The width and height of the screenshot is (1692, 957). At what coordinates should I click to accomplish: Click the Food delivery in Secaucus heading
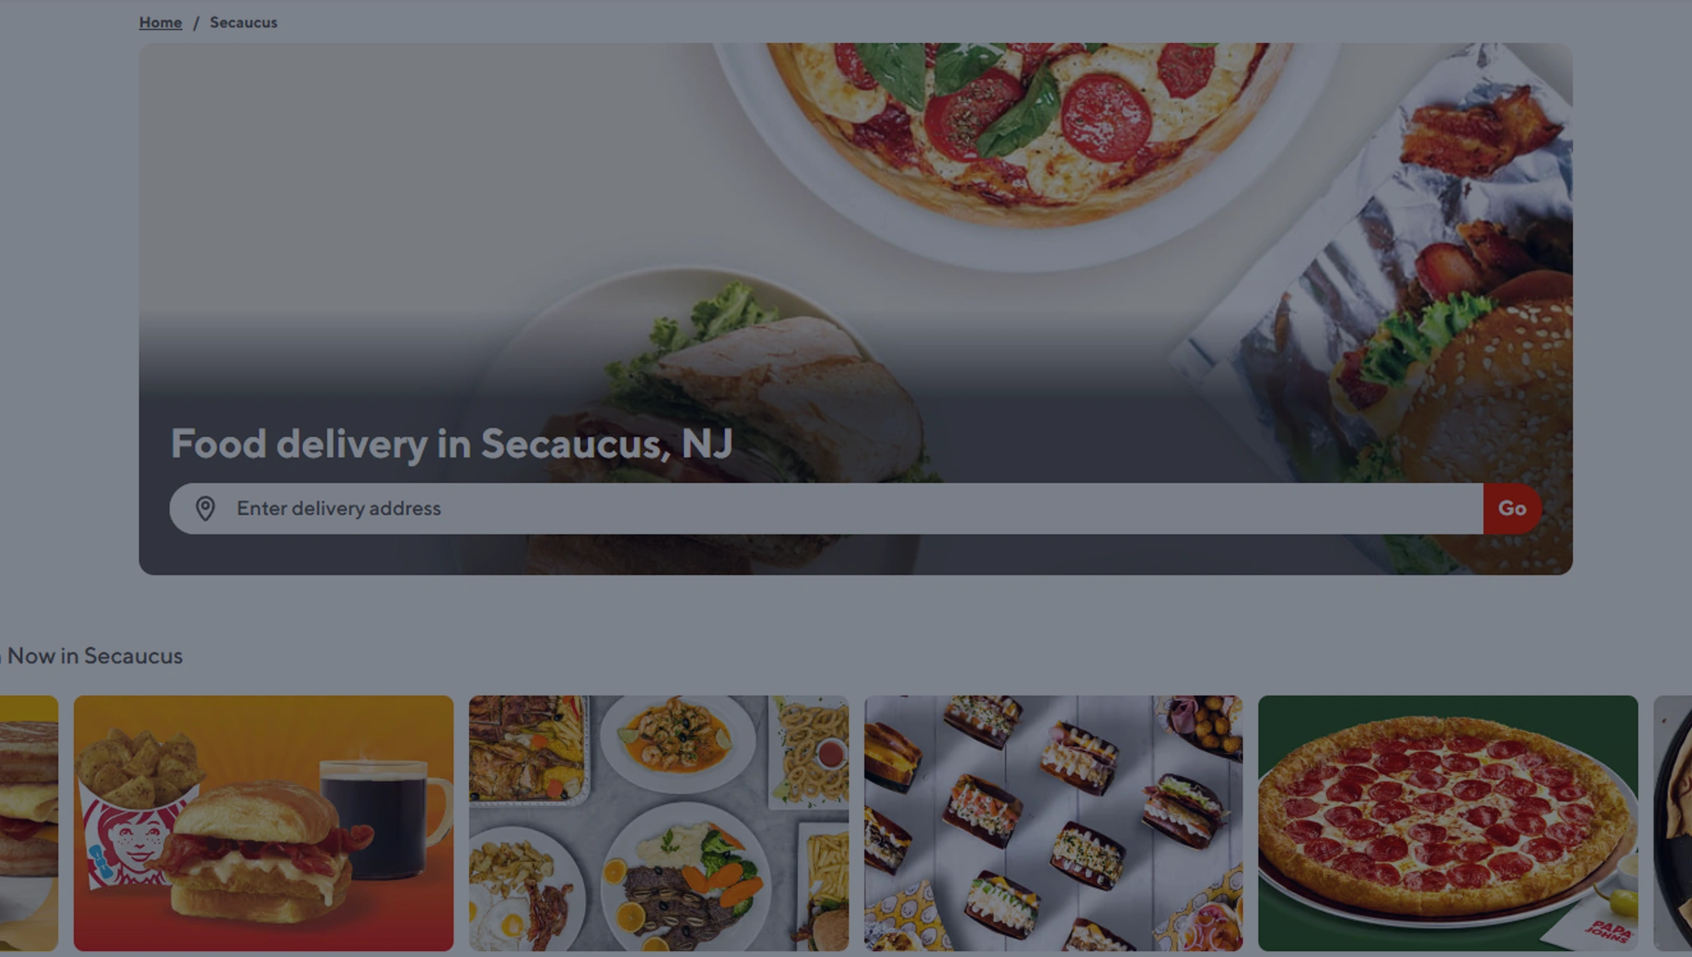pos(451,444)
